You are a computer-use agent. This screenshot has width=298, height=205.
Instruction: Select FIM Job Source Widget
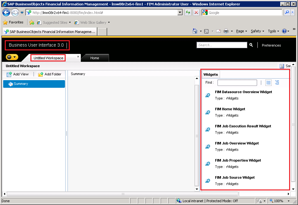click(x=235, y=177)
